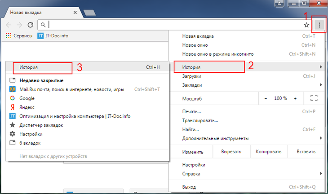Expand the История submenu arrow
The width and height of the screenshot is (328, 194).
coord(321,67)
